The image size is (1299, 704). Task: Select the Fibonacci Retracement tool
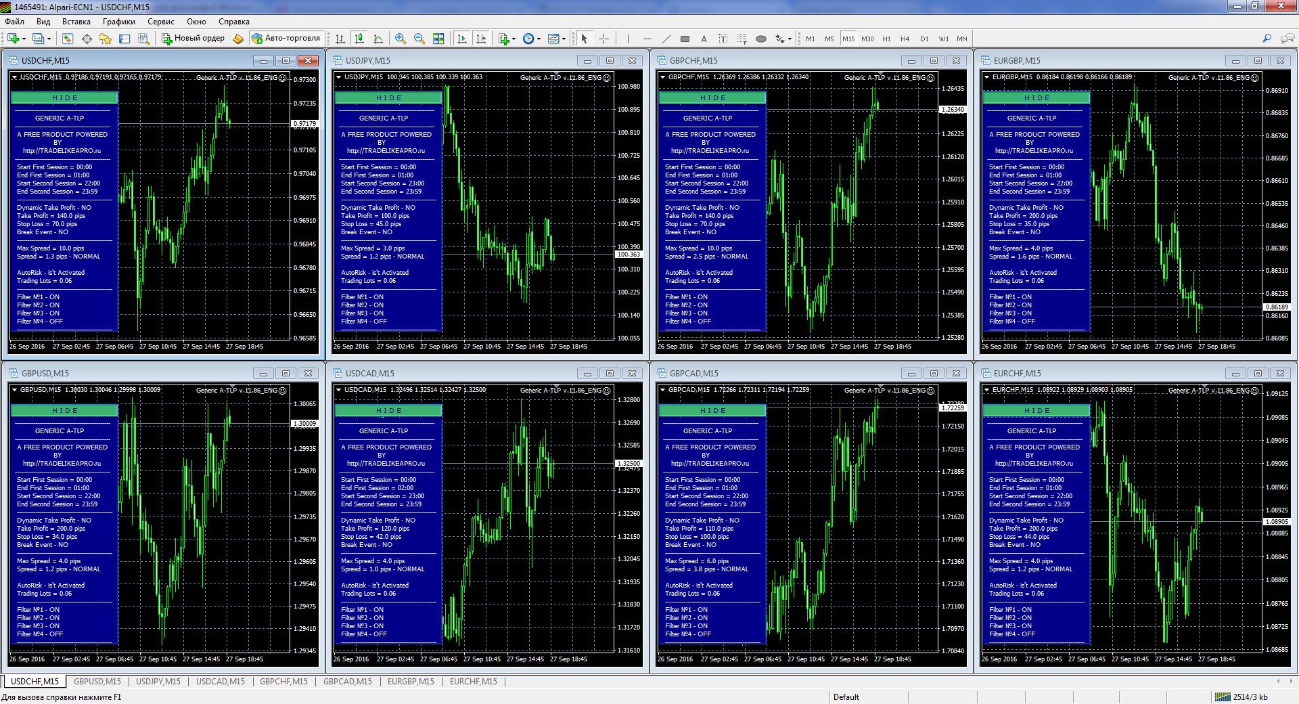click(742, 39)
